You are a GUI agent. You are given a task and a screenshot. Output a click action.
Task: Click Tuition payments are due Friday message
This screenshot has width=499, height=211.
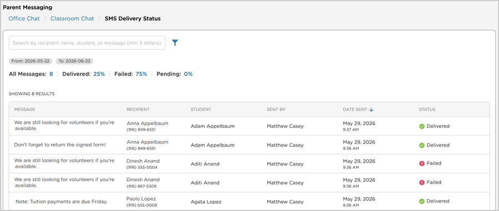[x=62, y=202]
